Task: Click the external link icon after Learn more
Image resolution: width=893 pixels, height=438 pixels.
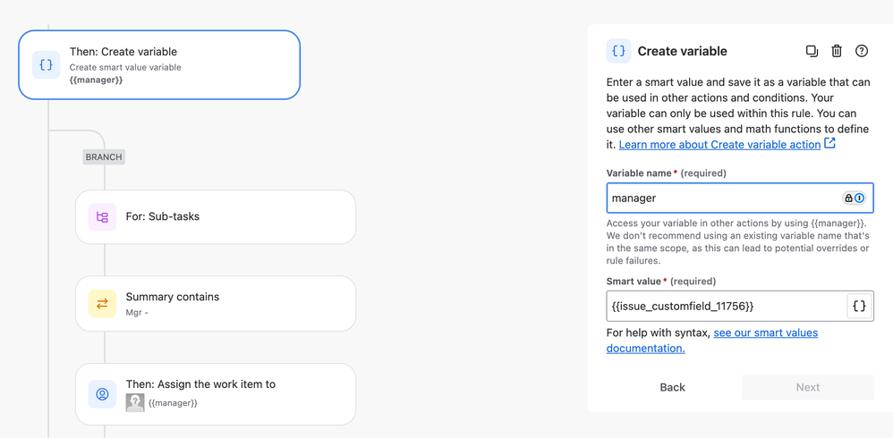Action: pos(830,143)
